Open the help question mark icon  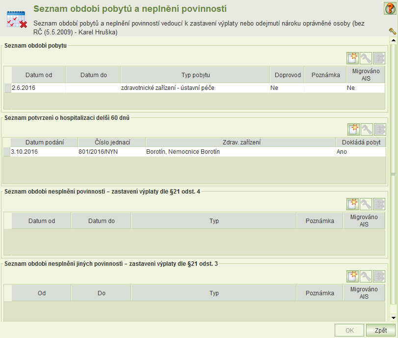tap(390, 9)
